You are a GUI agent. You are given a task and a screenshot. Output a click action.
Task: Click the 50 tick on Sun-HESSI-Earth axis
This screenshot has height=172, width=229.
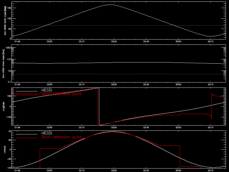tap(10, 29)
